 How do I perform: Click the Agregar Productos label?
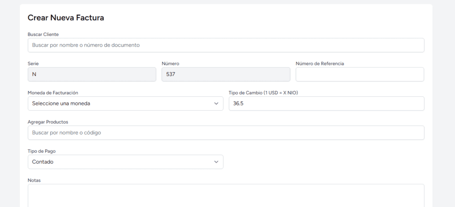[48, 122]
